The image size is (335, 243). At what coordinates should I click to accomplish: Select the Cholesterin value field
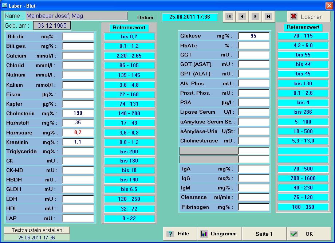(78, 113)
